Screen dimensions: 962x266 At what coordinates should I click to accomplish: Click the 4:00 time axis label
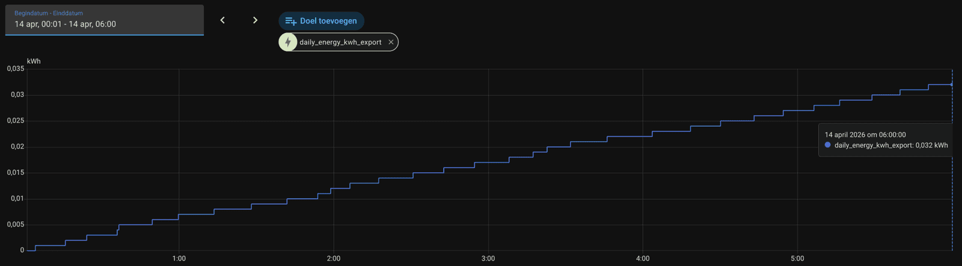(643, 258)
